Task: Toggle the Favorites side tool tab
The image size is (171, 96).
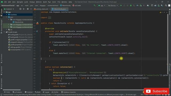Action: click(x=1, y=71)
